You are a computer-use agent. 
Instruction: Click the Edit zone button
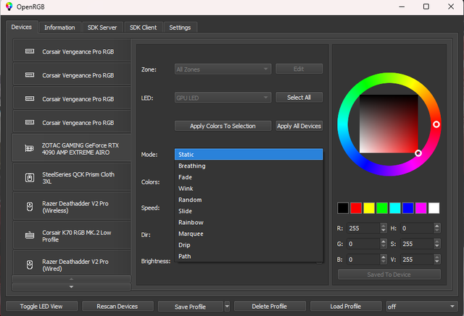click(x=299, y=69)
